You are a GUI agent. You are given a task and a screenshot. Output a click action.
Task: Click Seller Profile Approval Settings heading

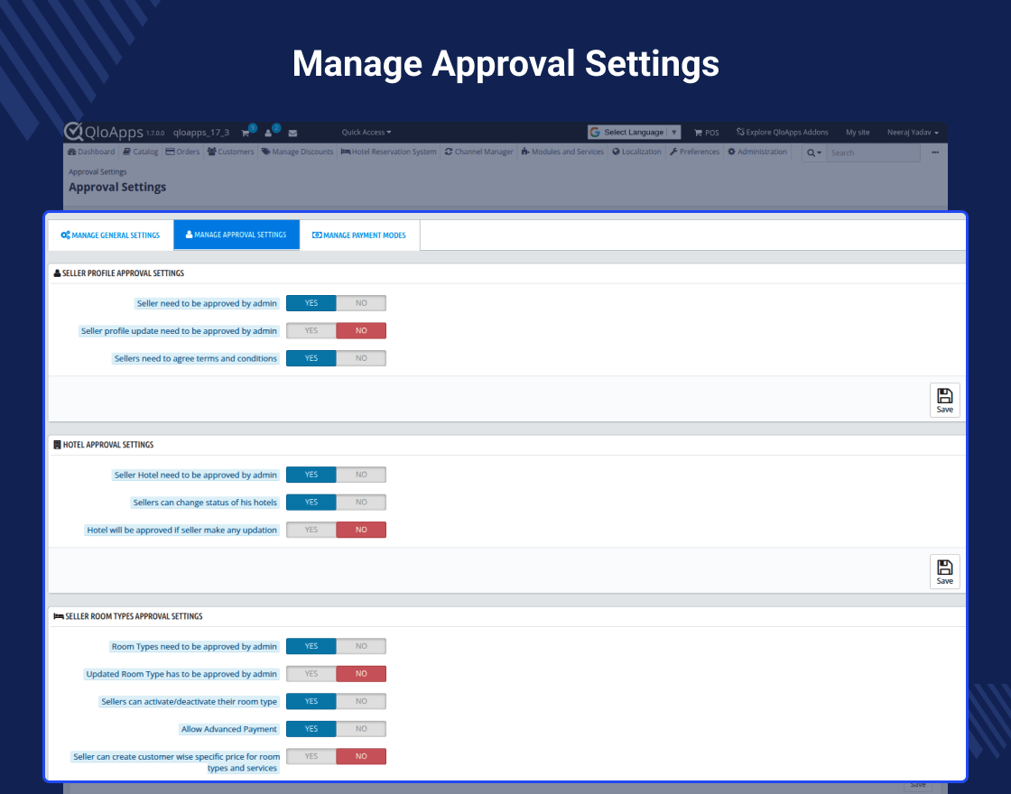[x=123, y=273]
